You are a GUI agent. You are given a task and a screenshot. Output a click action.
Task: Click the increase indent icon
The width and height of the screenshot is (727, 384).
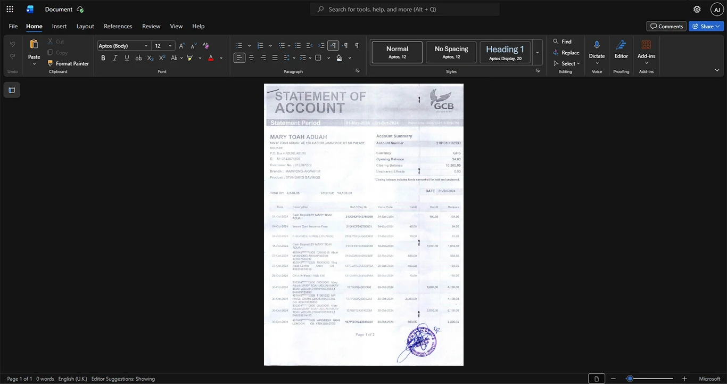[x=321, y=46]
